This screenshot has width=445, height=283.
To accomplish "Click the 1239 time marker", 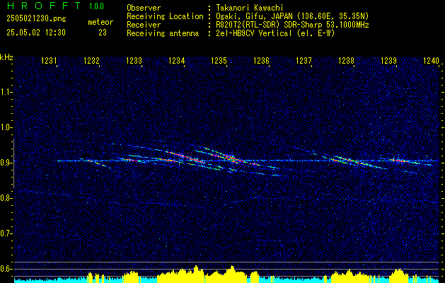I will [388, 61].
